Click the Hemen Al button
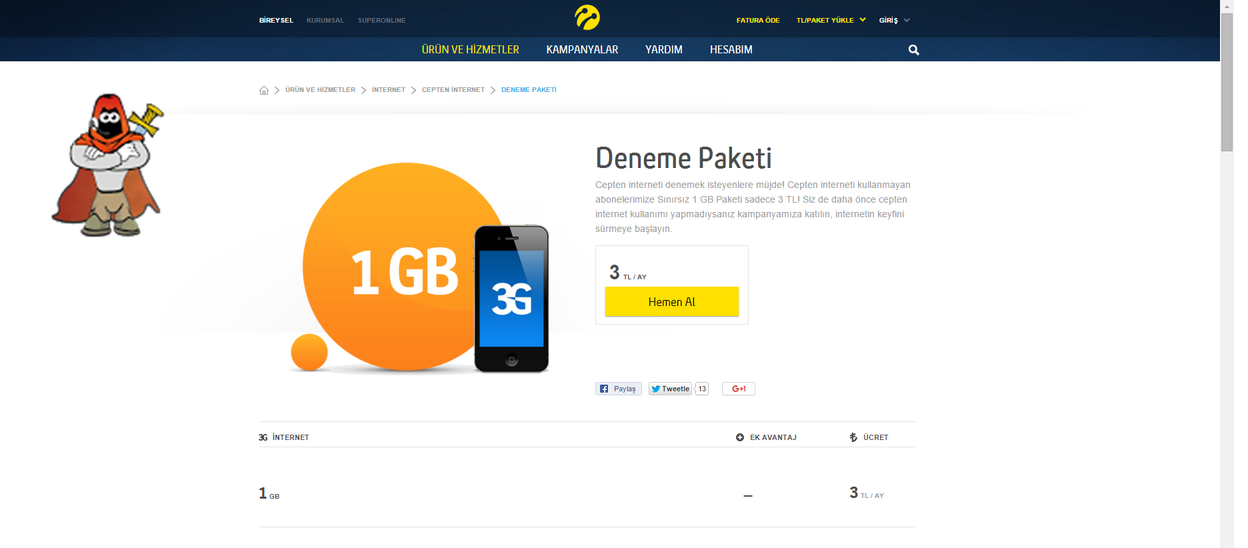 pyautogui.click(x=671, y=301)
